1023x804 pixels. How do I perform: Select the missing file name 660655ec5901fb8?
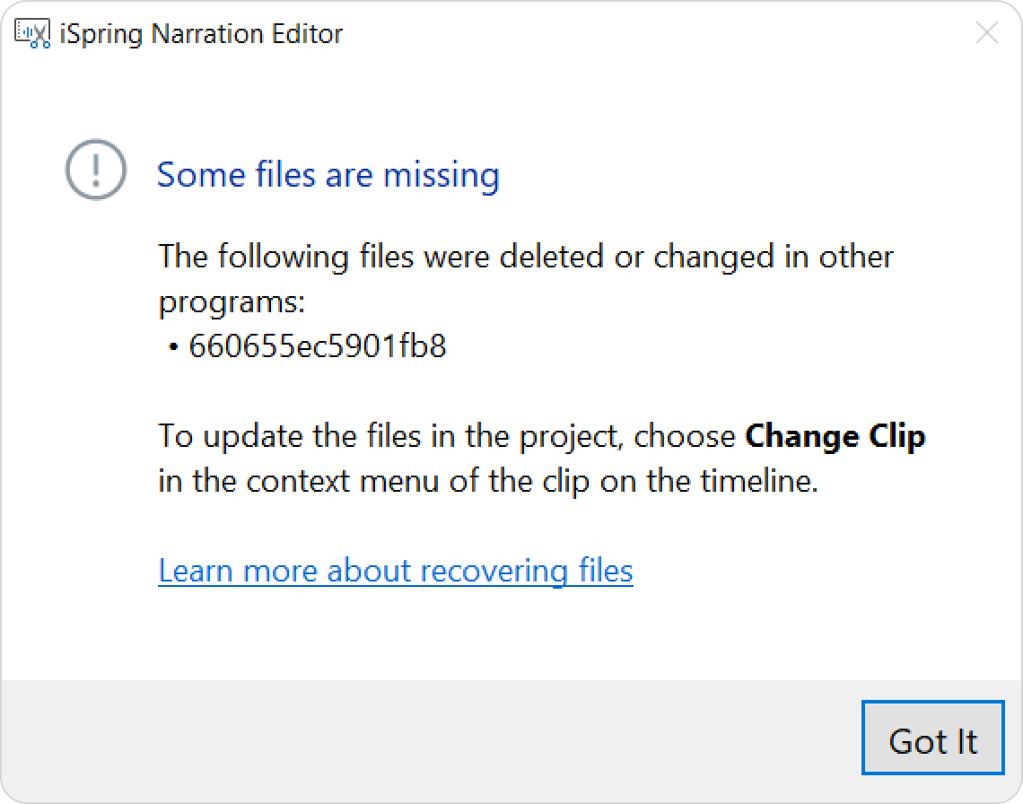(317, 345)
